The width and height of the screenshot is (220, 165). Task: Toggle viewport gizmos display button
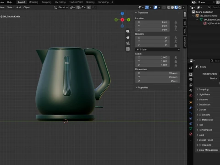point(147,7)
